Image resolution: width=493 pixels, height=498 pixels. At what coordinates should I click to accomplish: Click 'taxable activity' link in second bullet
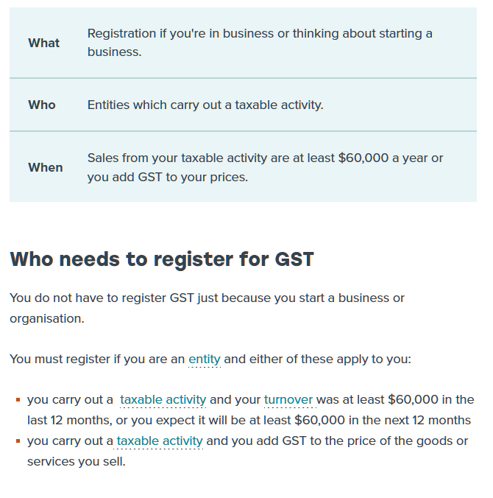click(x=160, y=441)
